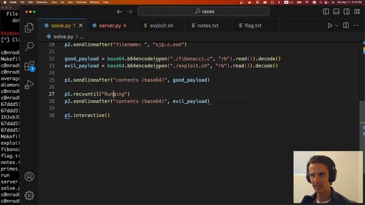The image size is (365, 205).
Task: Open the Selection menu in menu bar
Action: point(42,2)
